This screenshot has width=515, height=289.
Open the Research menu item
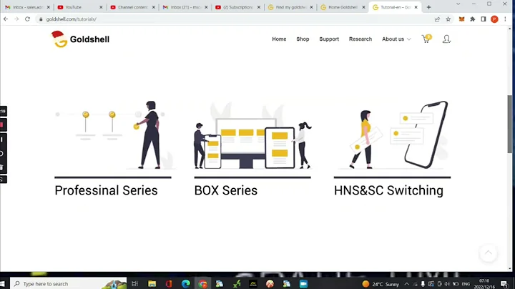point(360,39)
